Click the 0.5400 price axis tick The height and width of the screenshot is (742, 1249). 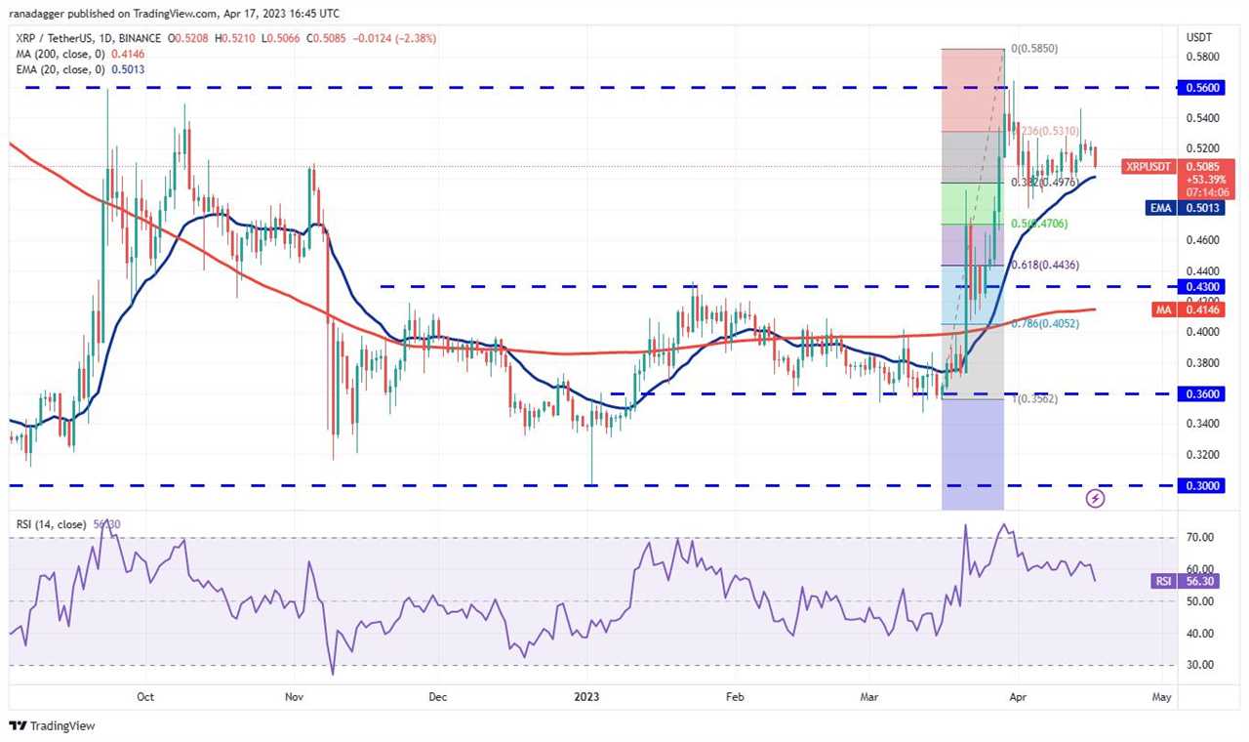pos(1203,118)
